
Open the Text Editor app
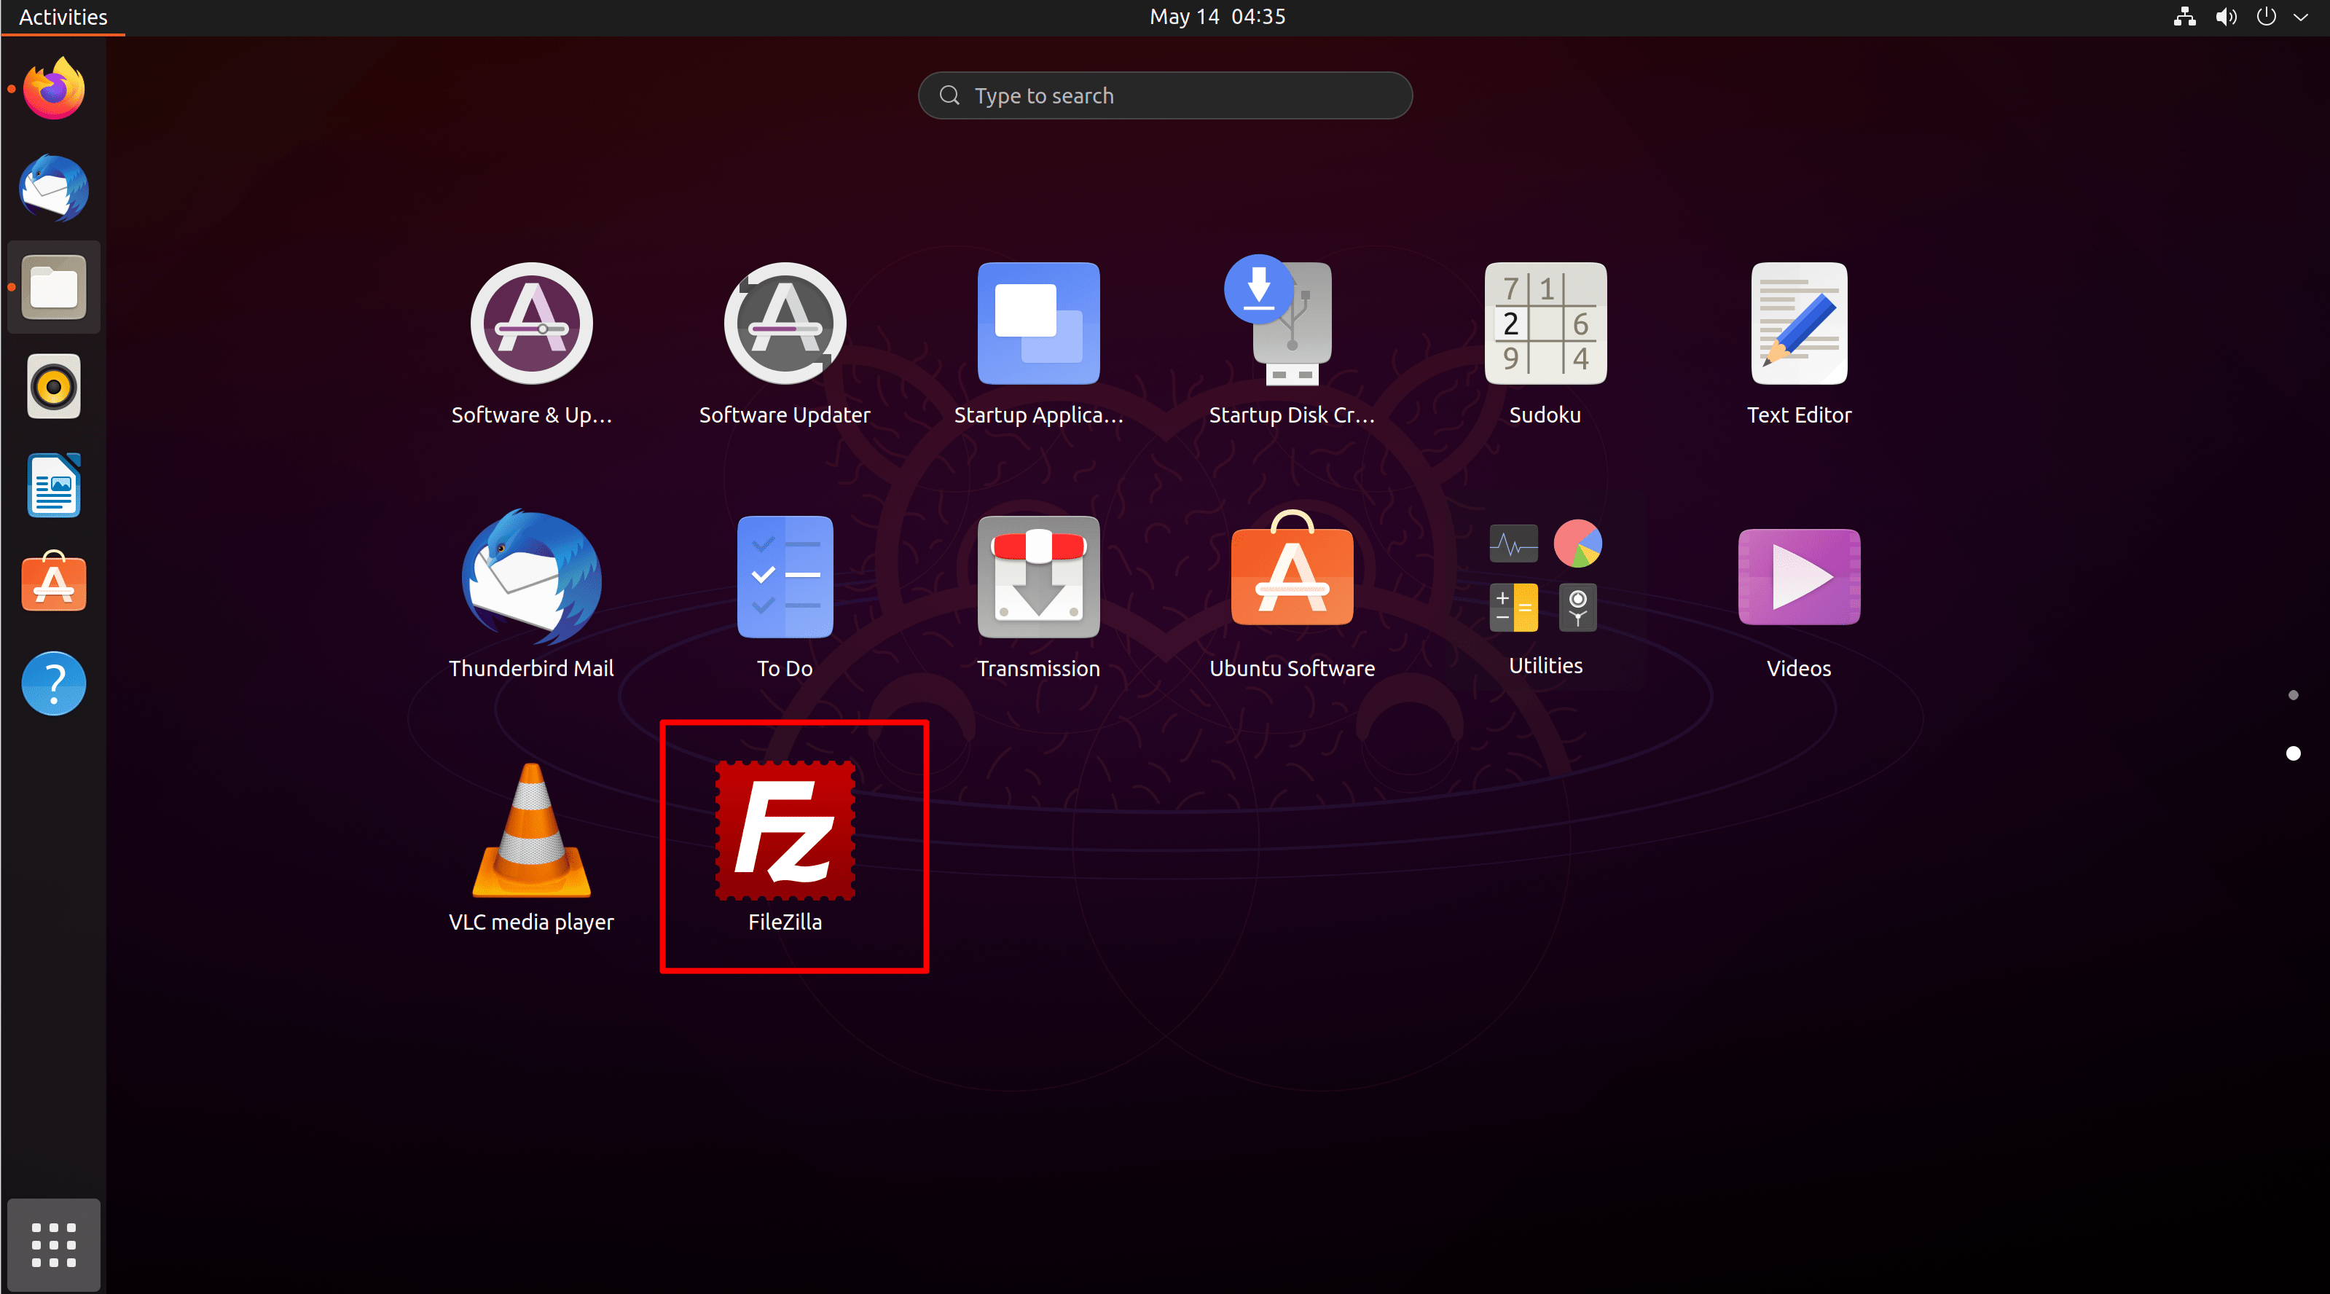coord(1798,323)
